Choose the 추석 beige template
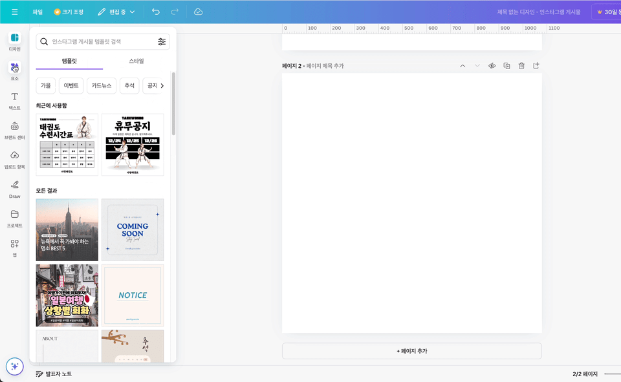The width and height of the screenshot is (621, 382). pos(133,346)
